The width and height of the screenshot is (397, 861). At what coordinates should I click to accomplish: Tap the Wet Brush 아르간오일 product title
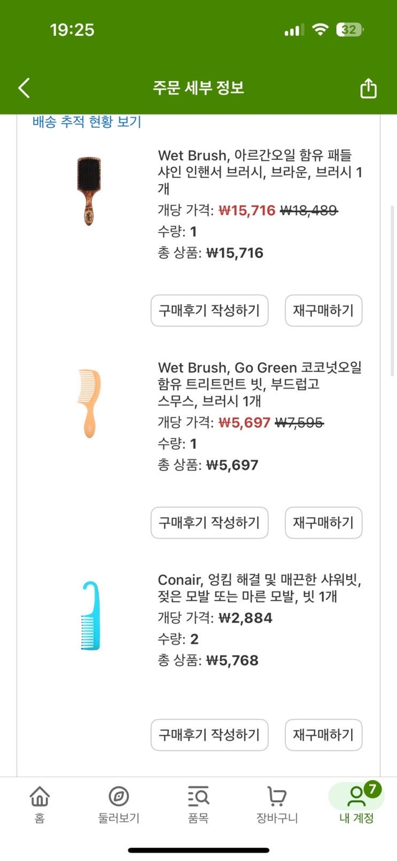(260, 172)
